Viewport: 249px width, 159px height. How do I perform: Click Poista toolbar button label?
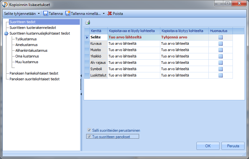pos(118,14)
